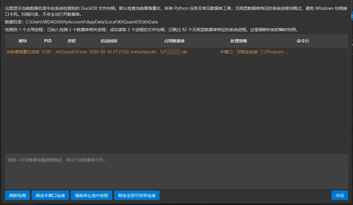The height and width of the screenshot is (205, 353).
Task: Select the 当前看海量化进程 row cell
Action: [x=23, y=52]
